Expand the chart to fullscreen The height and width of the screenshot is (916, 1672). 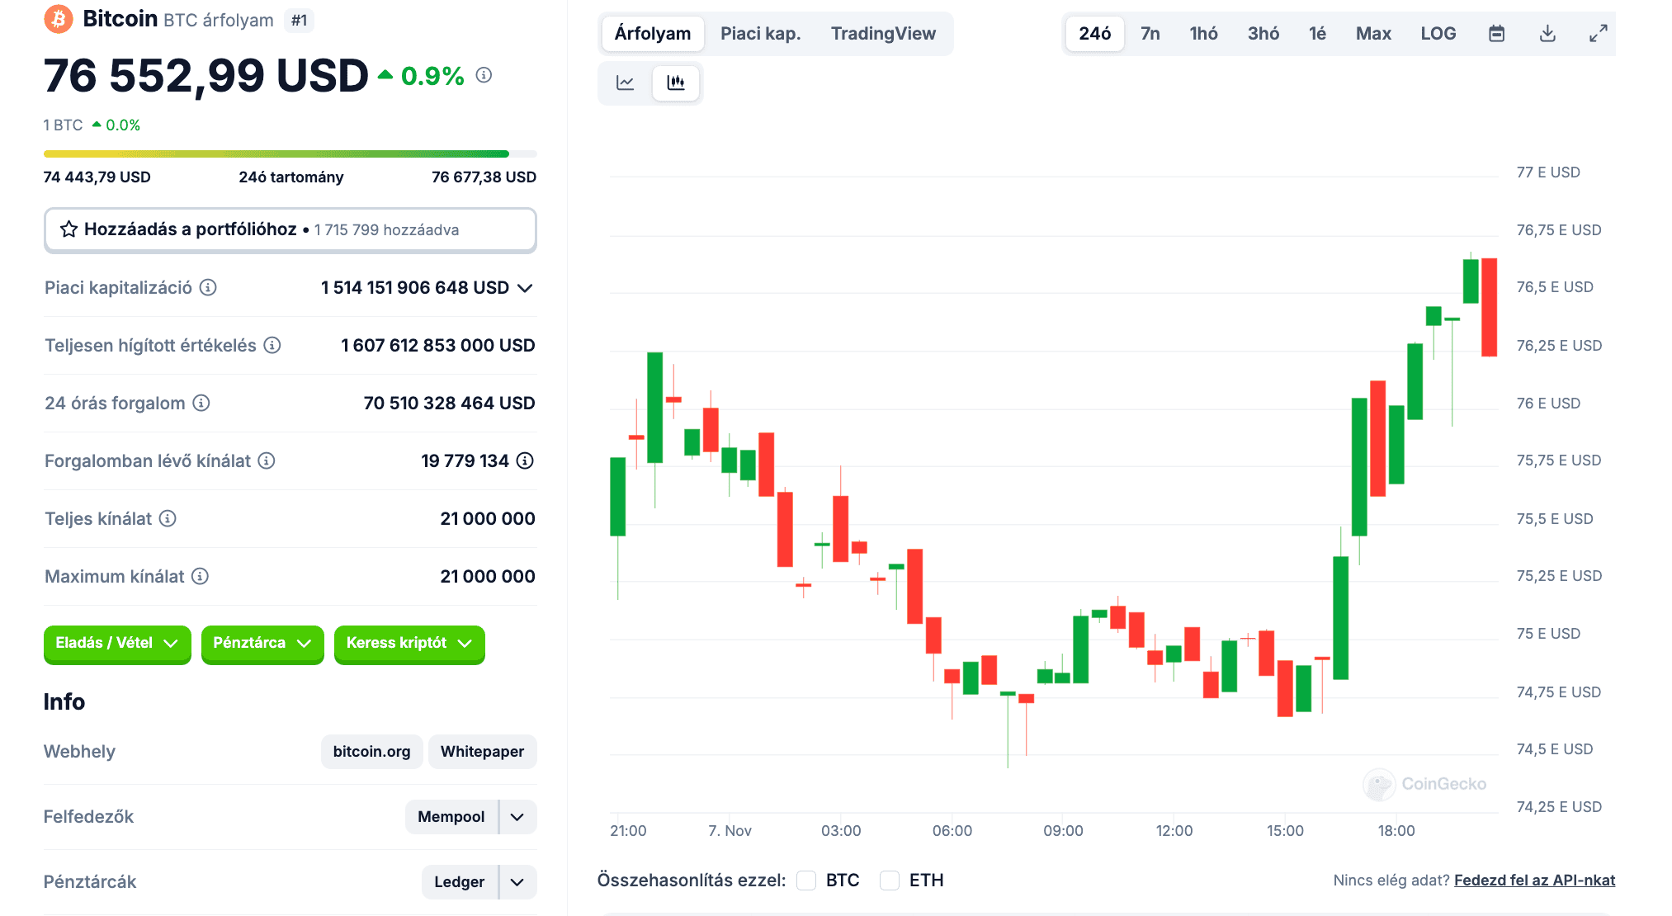pyautogui.click(x=1599, y=34)
